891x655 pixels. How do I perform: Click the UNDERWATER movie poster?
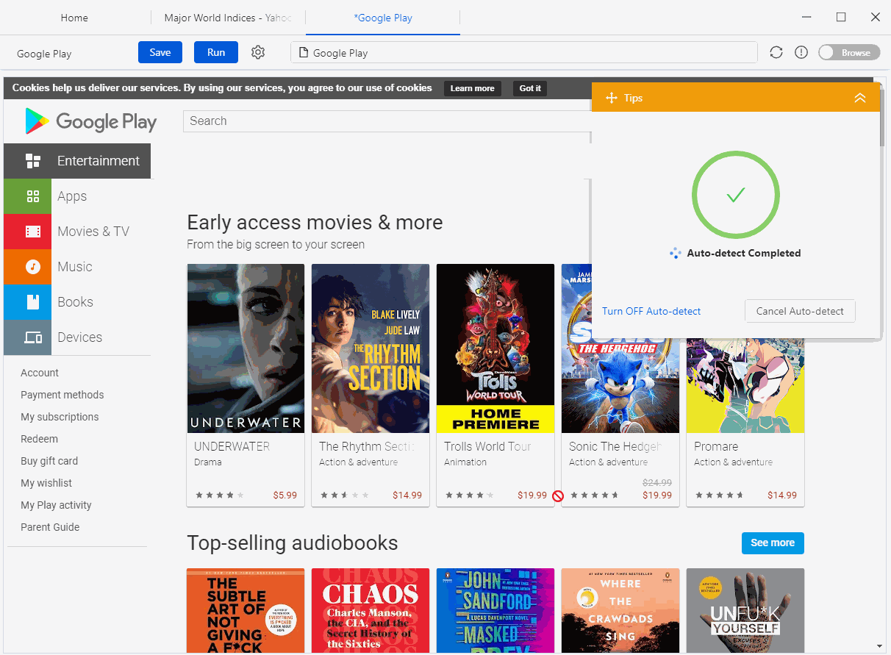(x=246, y=348)
